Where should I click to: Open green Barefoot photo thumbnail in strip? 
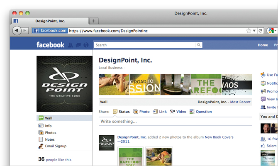206,84
